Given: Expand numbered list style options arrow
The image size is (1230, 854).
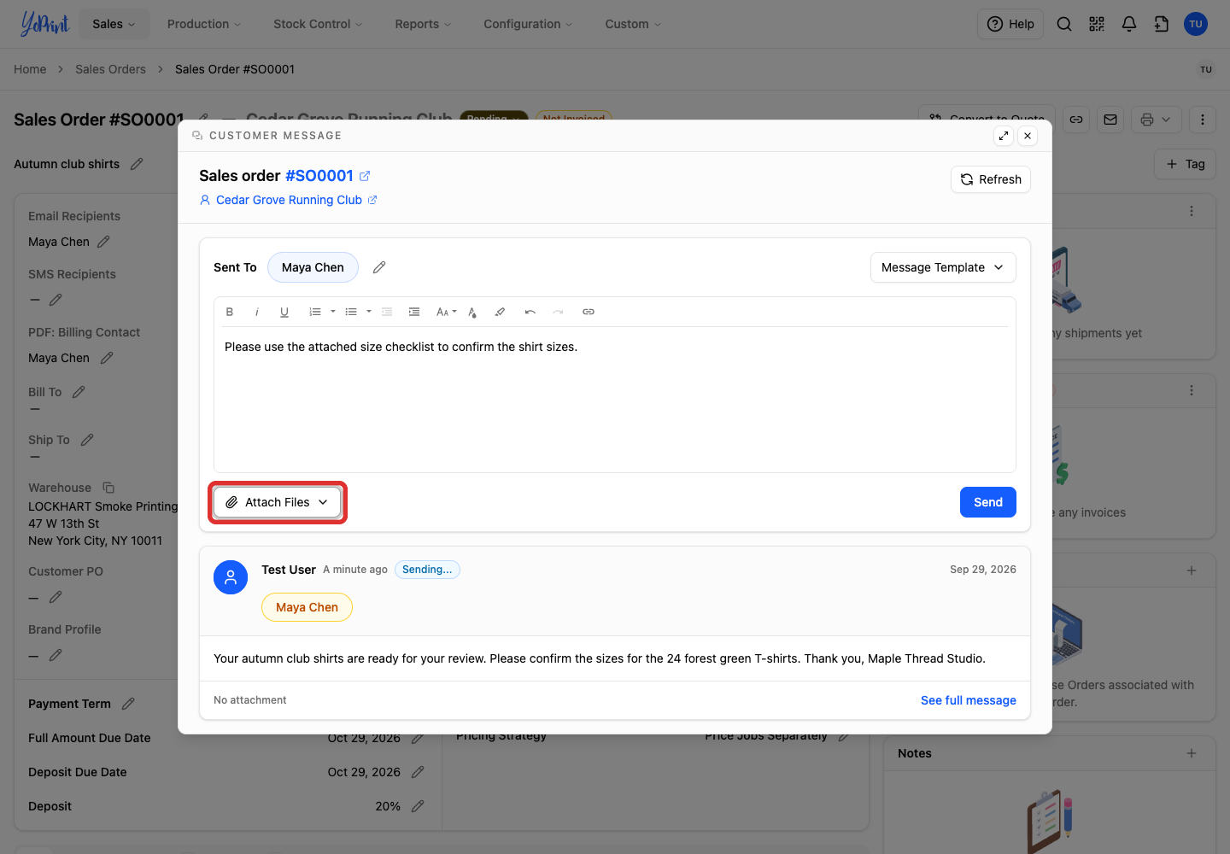Looking at the screenshot, I should (x=333, y=312).
